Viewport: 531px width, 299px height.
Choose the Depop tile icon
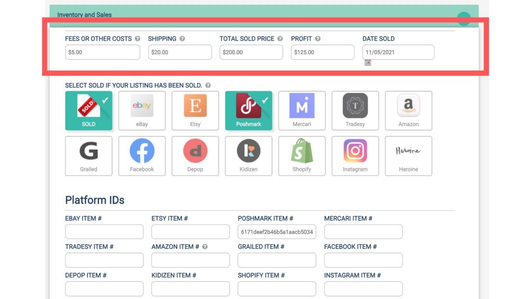tap(195, 151)
